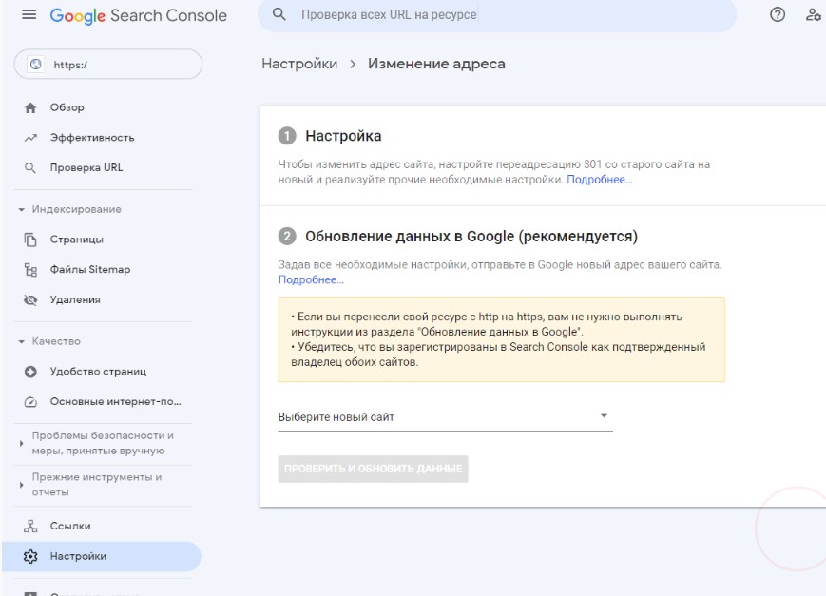This screenshot has height=596, width=826.
Task: Click the magnifier icon beside Проверка URL
Action: [30, 167]
